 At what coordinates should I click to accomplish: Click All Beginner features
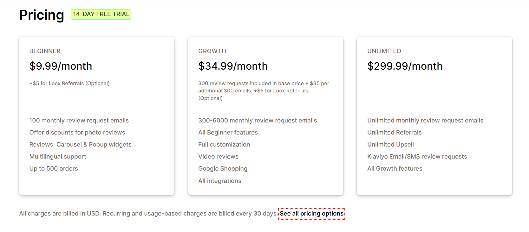228,133
